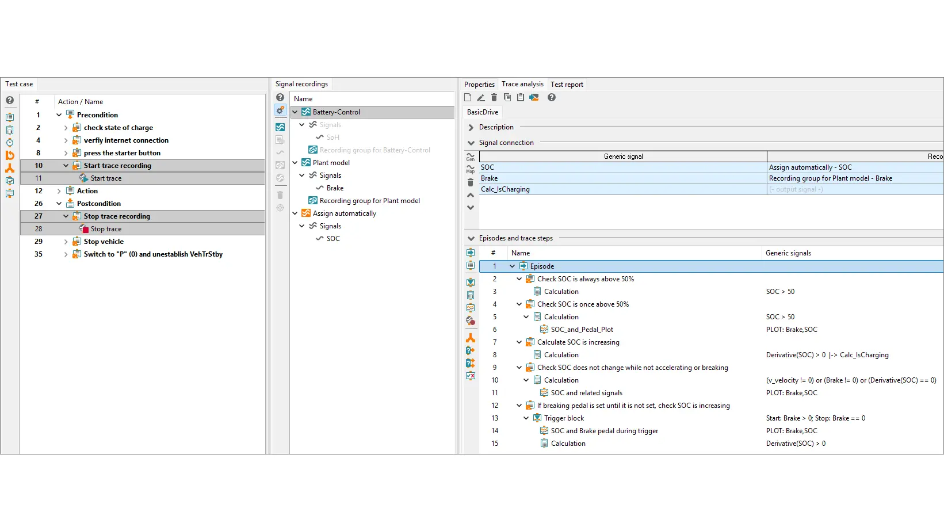Select 'press the starter button' step
944x531 pixels.
coord(122,153)
